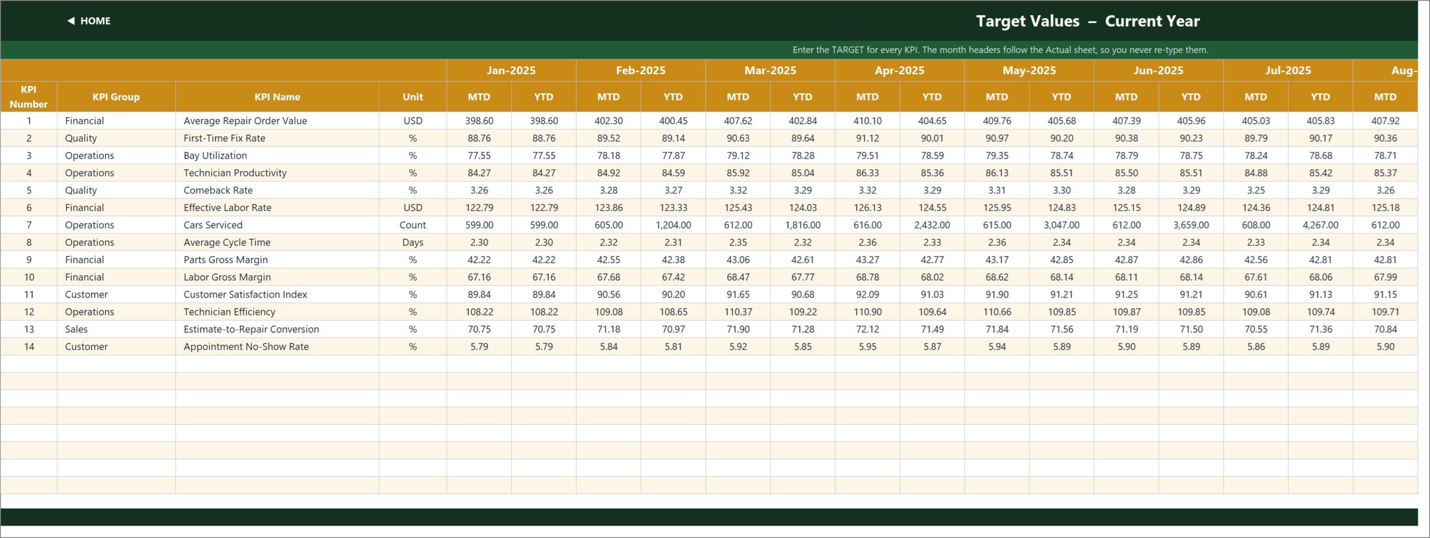Select the Jun-2025 month header
The height and width of the screenshot is (538, 1430).
[x=1159, y=70]
